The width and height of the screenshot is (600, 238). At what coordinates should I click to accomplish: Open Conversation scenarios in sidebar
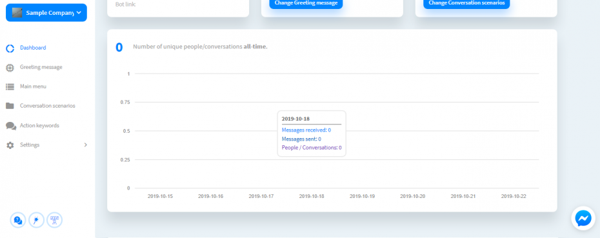coord(48,106)
